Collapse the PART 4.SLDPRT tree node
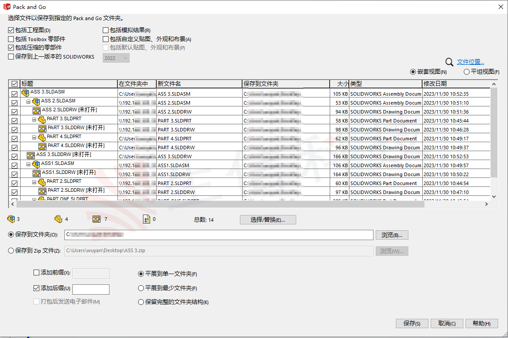Screen dimensions: 508x338 coord(34,137)
